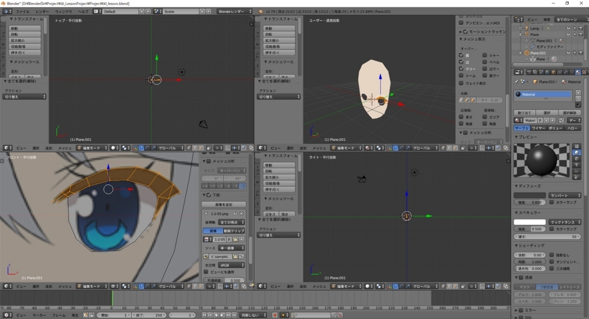Click the white specular color swatch
Screen dimensions: 589x319
530,222
